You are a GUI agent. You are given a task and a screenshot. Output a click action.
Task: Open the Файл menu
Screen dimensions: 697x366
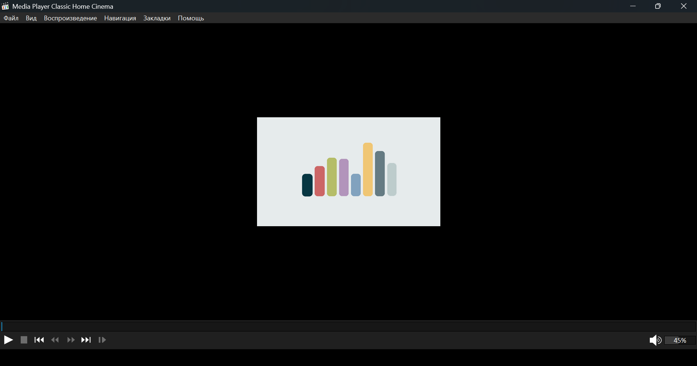click(x=11, y=18)
